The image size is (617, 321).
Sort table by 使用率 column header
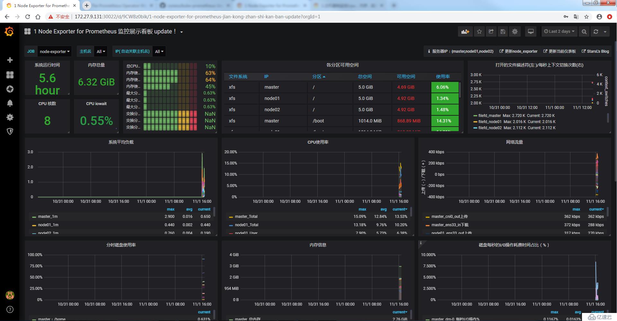443,76
